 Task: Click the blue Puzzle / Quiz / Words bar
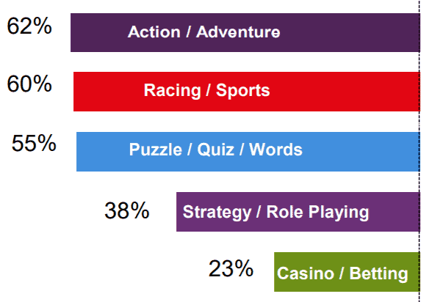tap(248, 152)
